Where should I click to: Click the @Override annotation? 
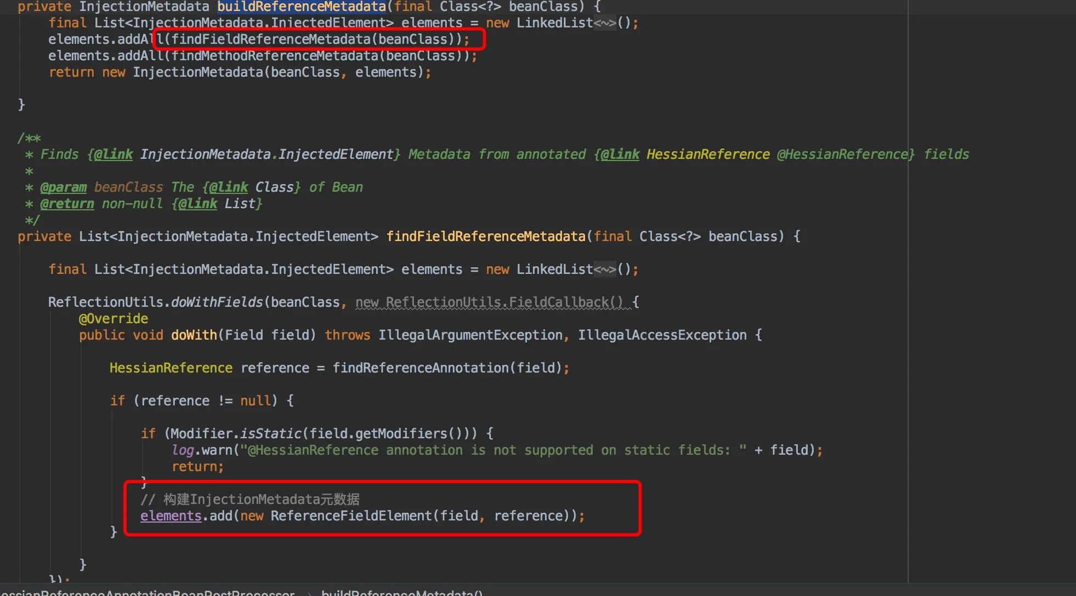point(114,319)
